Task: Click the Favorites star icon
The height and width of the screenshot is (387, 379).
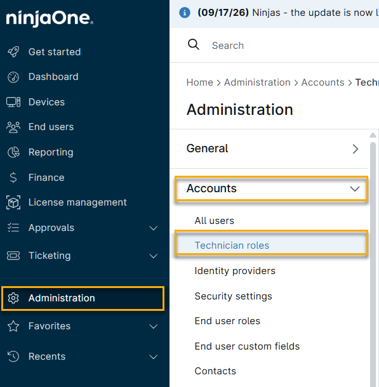Action: [x=13, y=326]
